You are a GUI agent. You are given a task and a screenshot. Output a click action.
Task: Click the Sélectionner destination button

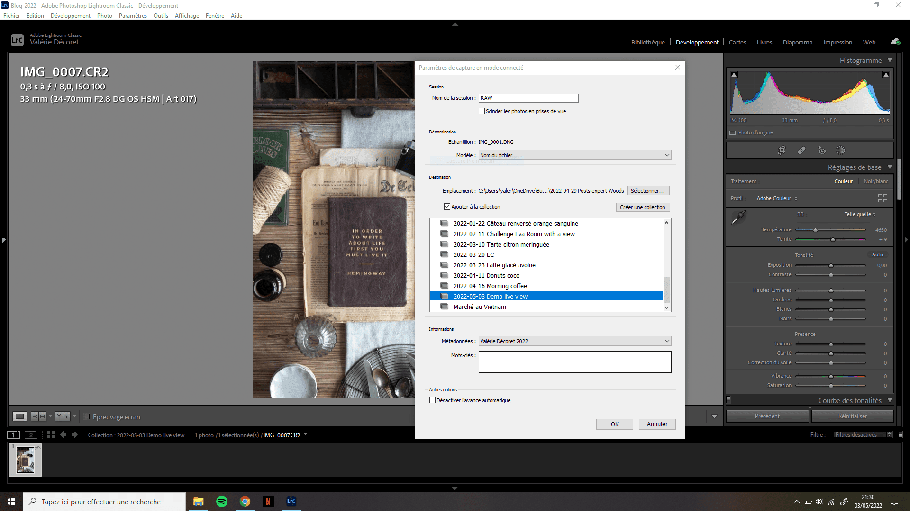click(647, 191)
